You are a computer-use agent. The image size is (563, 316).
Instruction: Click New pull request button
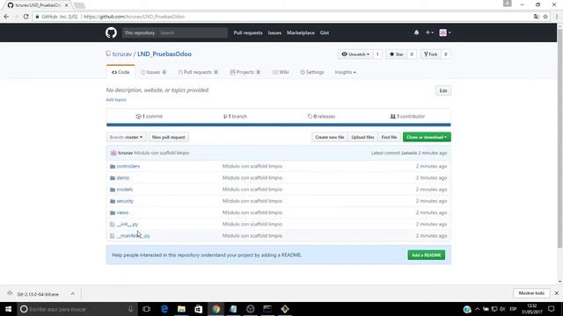tap(168, 137)
